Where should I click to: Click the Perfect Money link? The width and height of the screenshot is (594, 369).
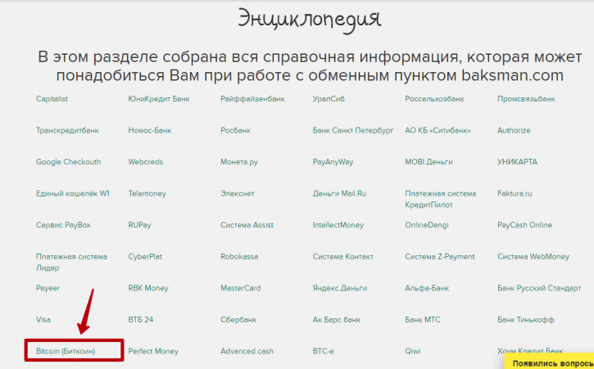pos(153,351)
